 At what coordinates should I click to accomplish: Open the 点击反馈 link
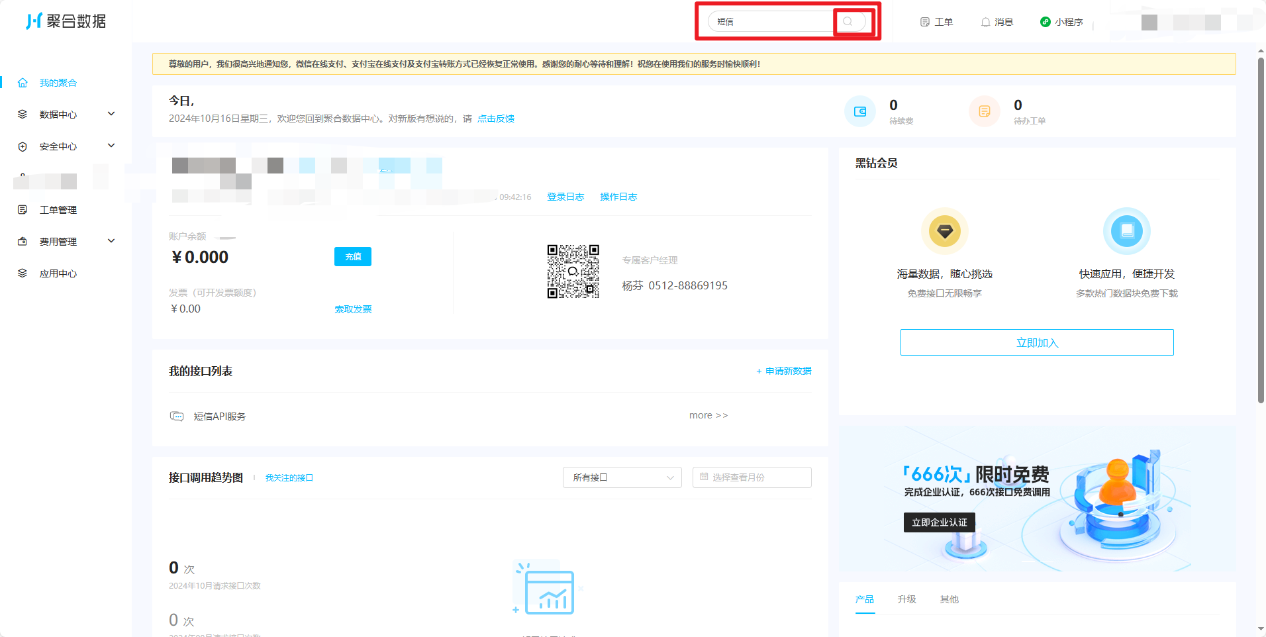pyautogui.click(x=496, y=119)
